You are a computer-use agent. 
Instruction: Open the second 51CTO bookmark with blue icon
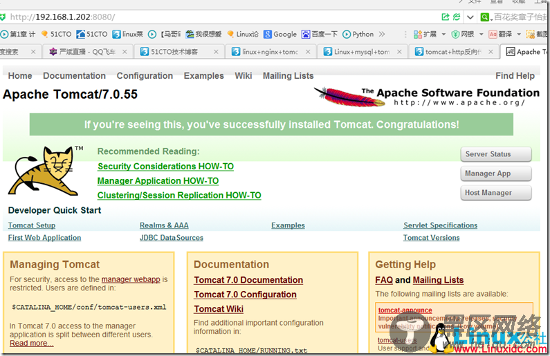(x=92, y=34)
